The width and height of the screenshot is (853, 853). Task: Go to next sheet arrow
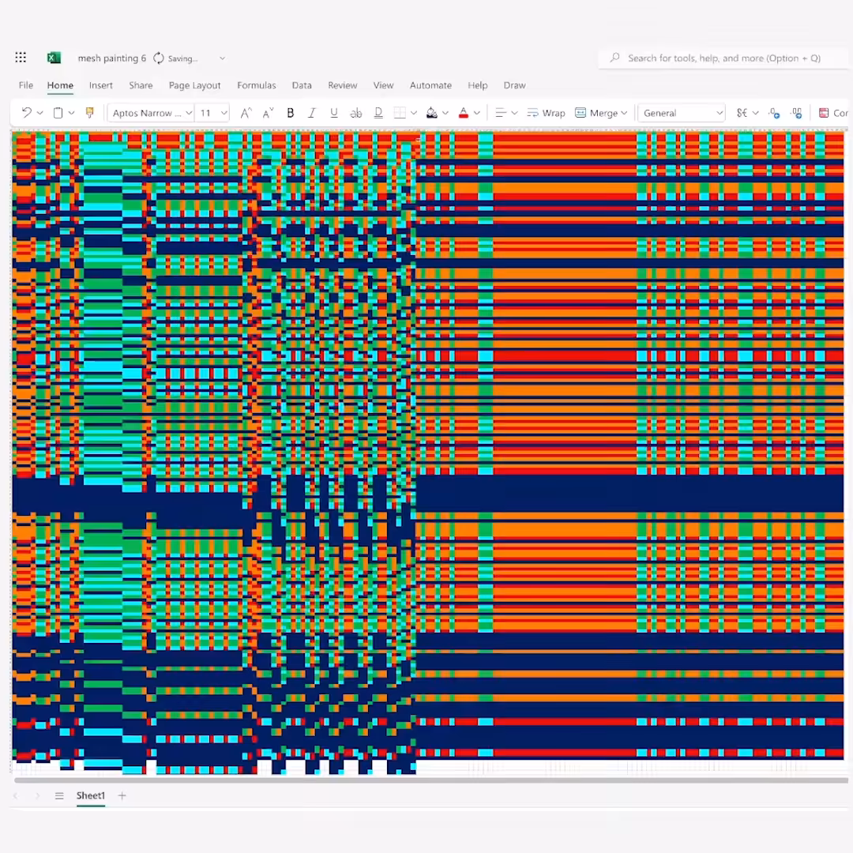pos(37,796)
